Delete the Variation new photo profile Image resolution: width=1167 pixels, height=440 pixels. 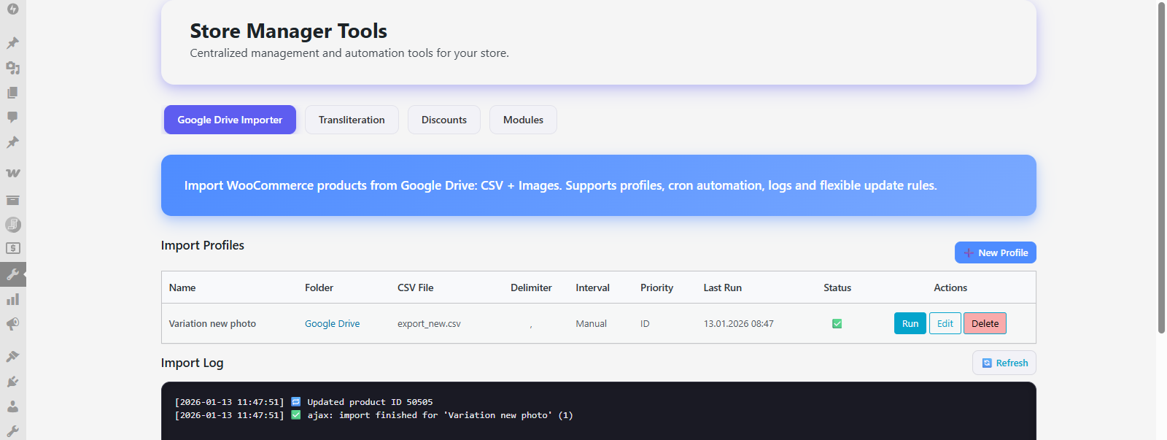point(985,323)
